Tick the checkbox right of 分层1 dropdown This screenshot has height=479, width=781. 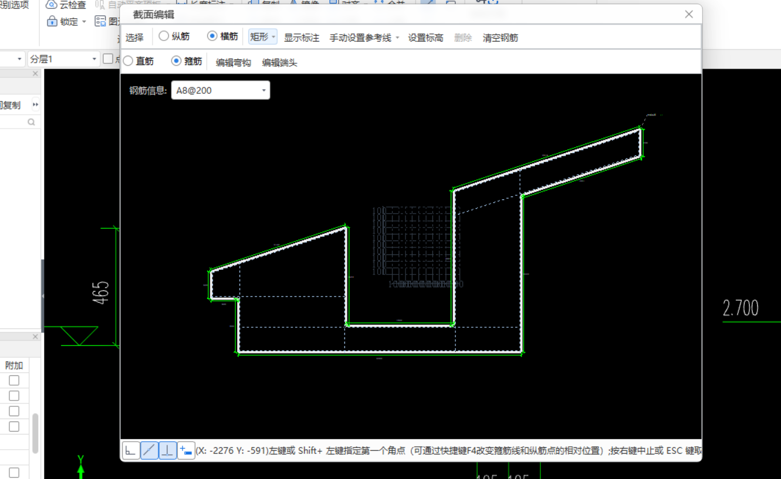(108, 59)
